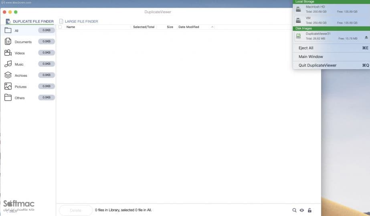Click the unlock padlock icon
The width and height of the screenshot is (370, 216).
(x=309, y=210)
